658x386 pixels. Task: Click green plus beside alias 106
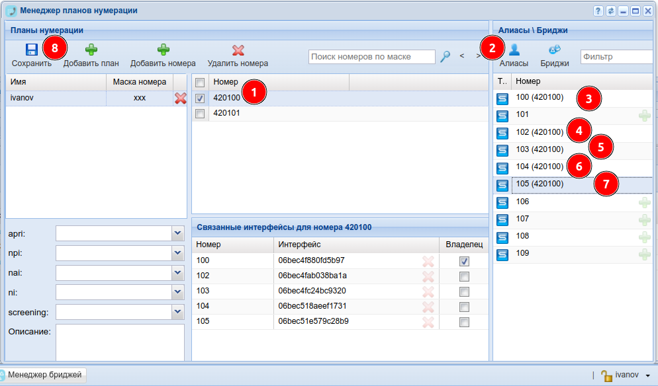pos(644,202)
